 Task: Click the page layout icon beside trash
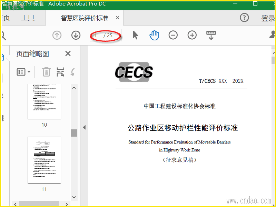coord(60,72)
